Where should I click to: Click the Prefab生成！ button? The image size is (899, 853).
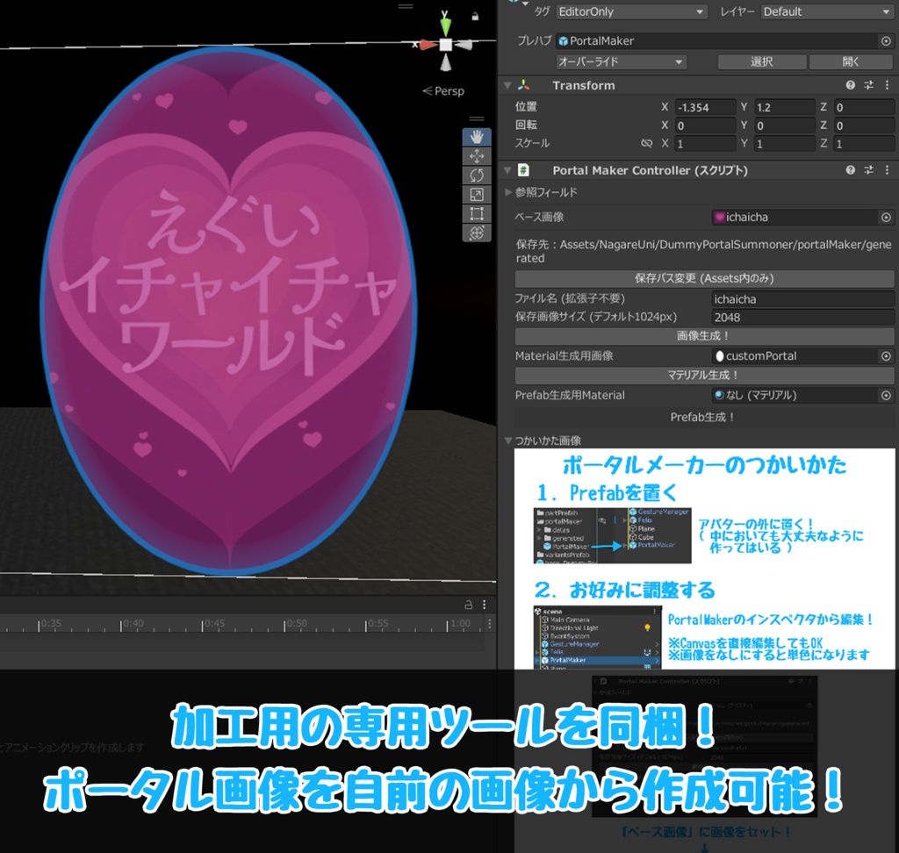point(705,417)
